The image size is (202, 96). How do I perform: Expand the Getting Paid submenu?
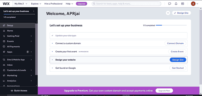(x=31, y=36)
